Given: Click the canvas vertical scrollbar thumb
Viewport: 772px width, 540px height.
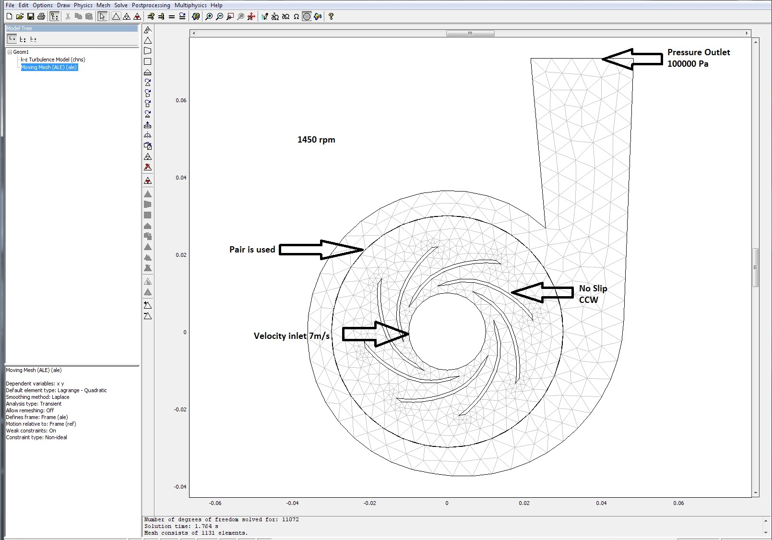Looking at the screenshot, I should 755,267.
